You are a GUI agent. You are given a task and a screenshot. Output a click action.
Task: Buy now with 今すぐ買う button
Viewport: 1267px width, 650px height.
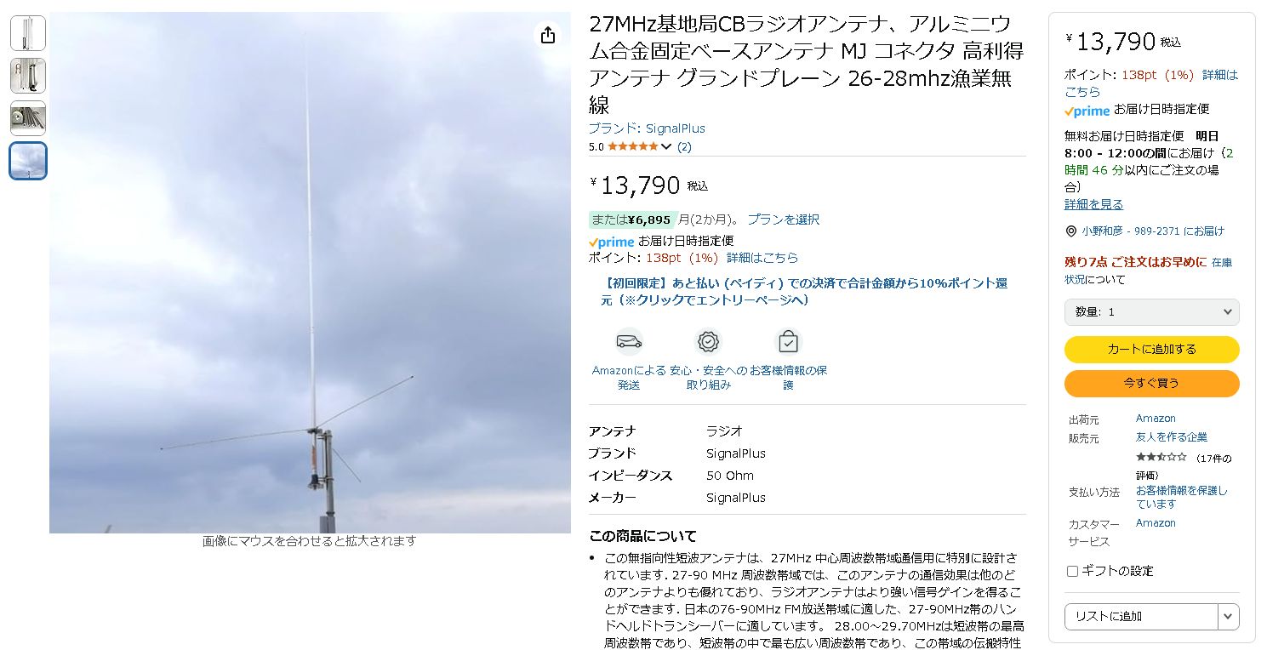(1151, 383)
